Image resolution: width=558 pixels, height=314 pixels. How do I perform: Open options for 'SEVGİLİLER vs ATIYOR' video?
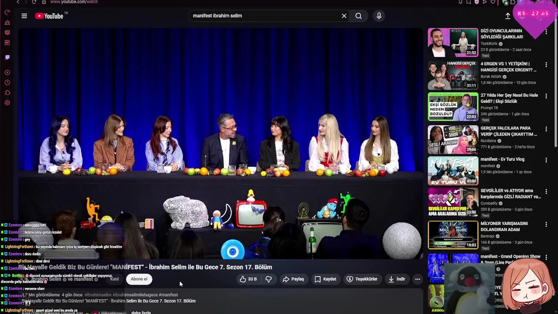[546, 191]
